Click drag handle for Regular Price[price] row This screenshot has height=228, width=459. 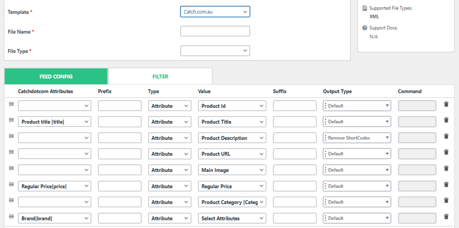(11, 184)
